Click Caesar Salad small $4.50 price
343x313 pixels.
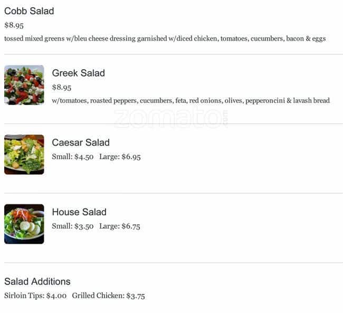coord(73,157)
